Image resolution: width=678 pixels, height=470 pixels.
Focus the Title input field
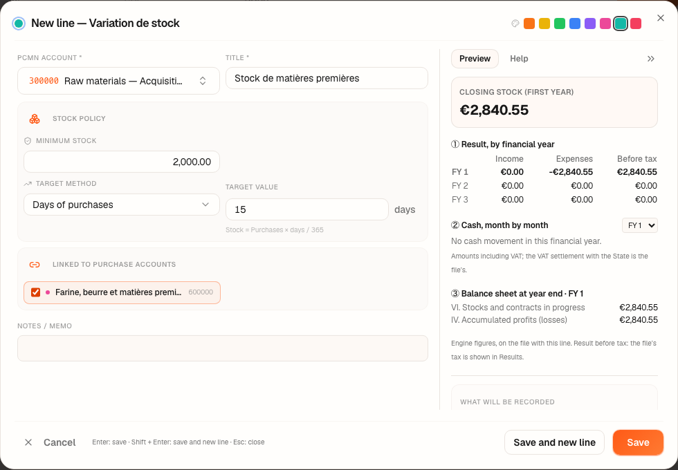tap(327, 78)
